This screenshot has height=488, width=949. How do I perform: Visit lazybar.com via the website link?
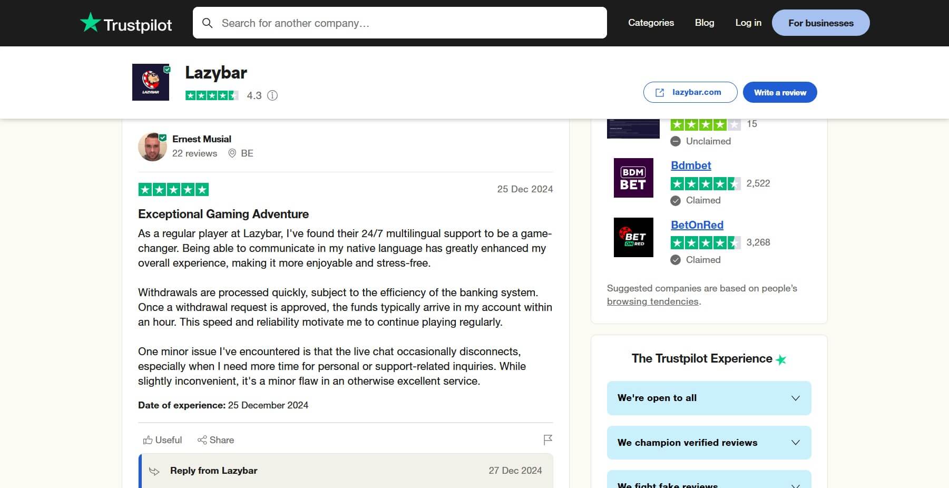point(690,92)
